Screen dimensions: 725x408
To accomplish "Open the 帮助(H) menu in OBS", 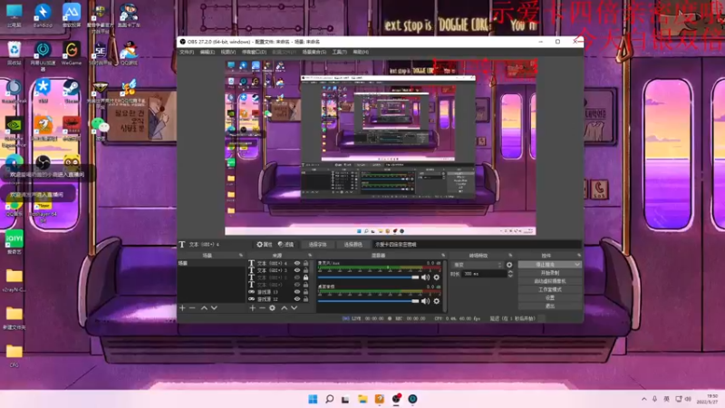I will [361, 52].
